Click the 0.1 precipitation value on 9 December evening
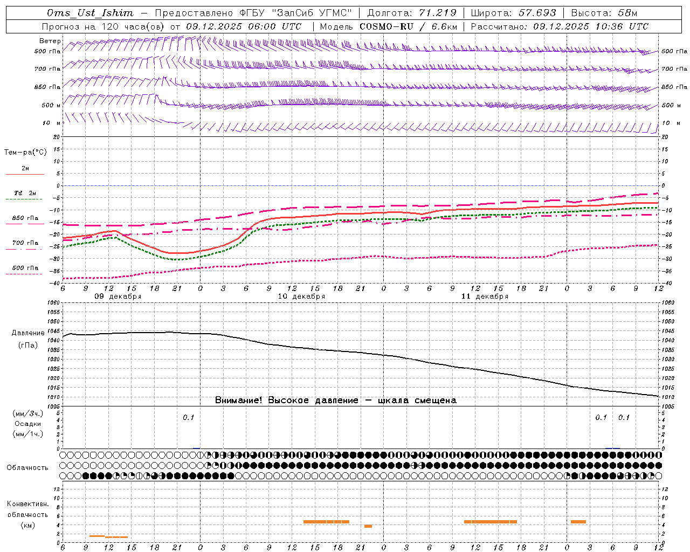Screen dimensions: 690x552 pyautogui.click(x=188, y=417)
